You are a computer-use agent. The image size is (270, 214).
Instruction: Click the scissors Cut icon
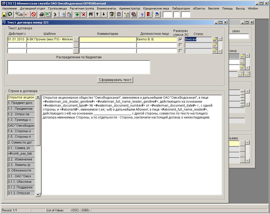(x=56, y=14)
